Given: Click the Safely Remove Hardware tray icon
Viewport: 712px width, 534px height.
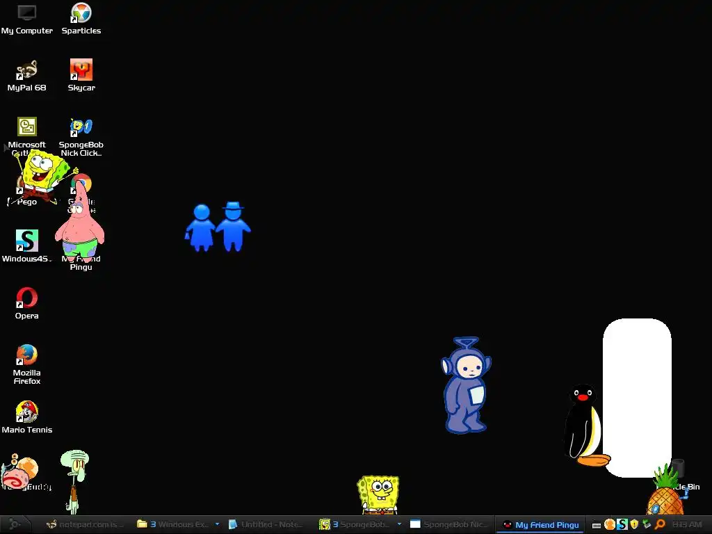Looking at the screenshot, I should point(647,524).
